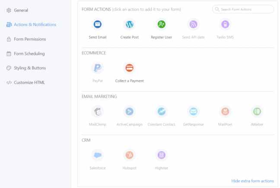Add the Highrise CRM action
The height and width of the screenshot is (188, 280).
click(x=161, y=155)
